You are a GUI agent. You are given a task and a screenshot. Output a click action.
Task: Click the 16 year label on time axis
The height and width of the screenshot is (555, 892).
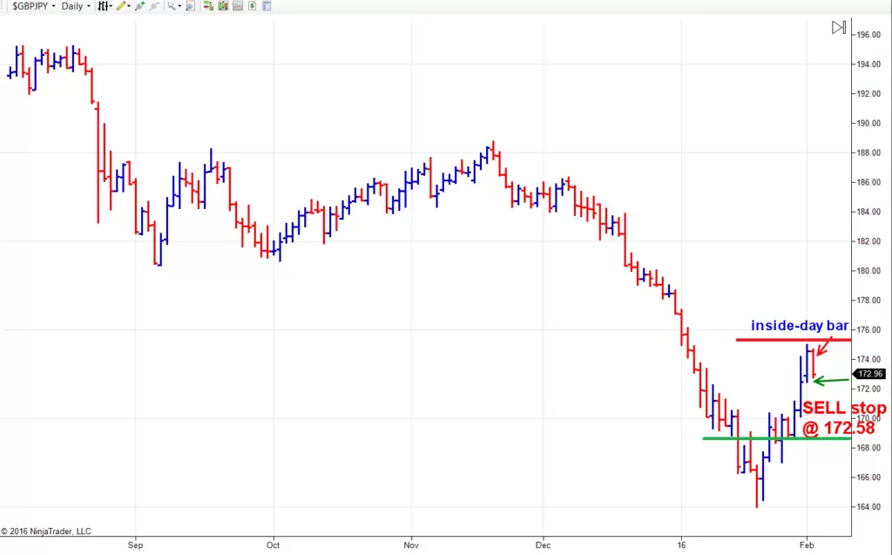coord(681,545)
